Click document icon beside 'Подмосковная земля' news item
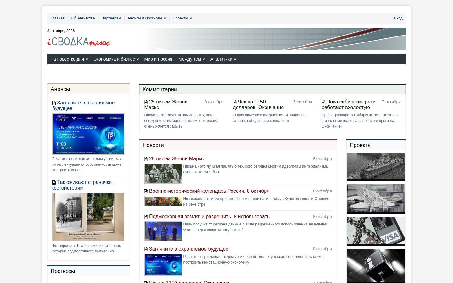This screenshot has width=453, height=283. (x=146, y=217)
